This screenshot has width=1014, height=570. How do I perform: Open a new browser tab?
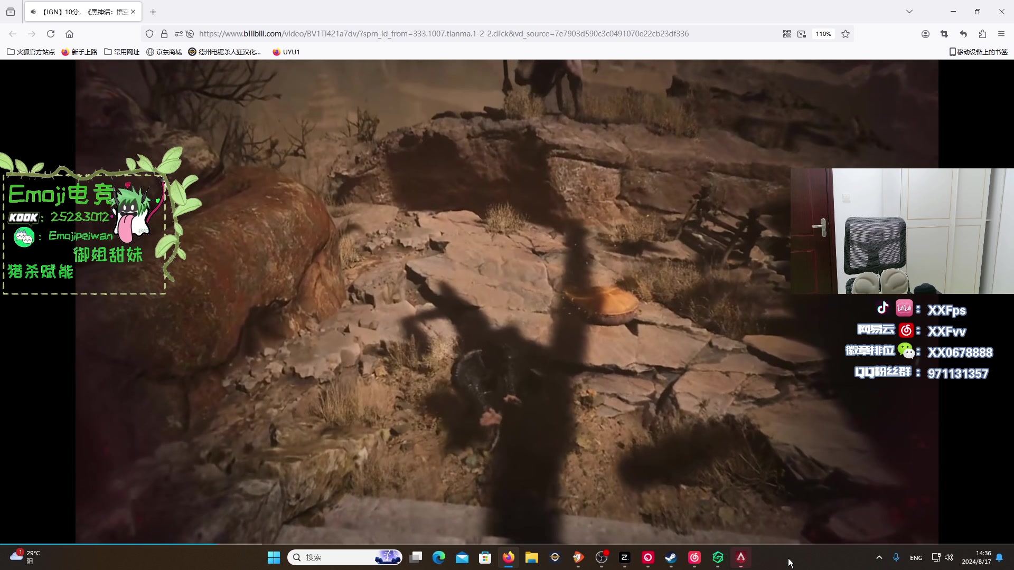pos(153,12)
